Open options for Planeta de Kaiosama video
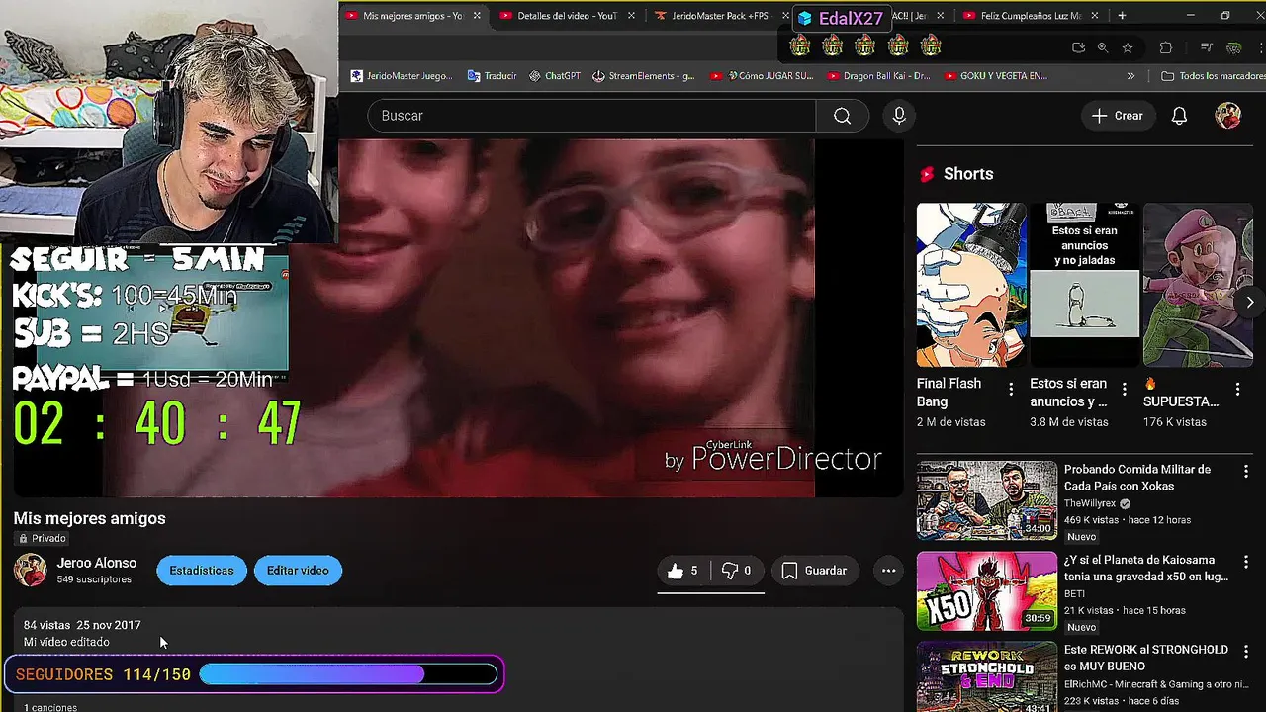The width and height of the screenshot is (1266, 712). point(1246,562)
